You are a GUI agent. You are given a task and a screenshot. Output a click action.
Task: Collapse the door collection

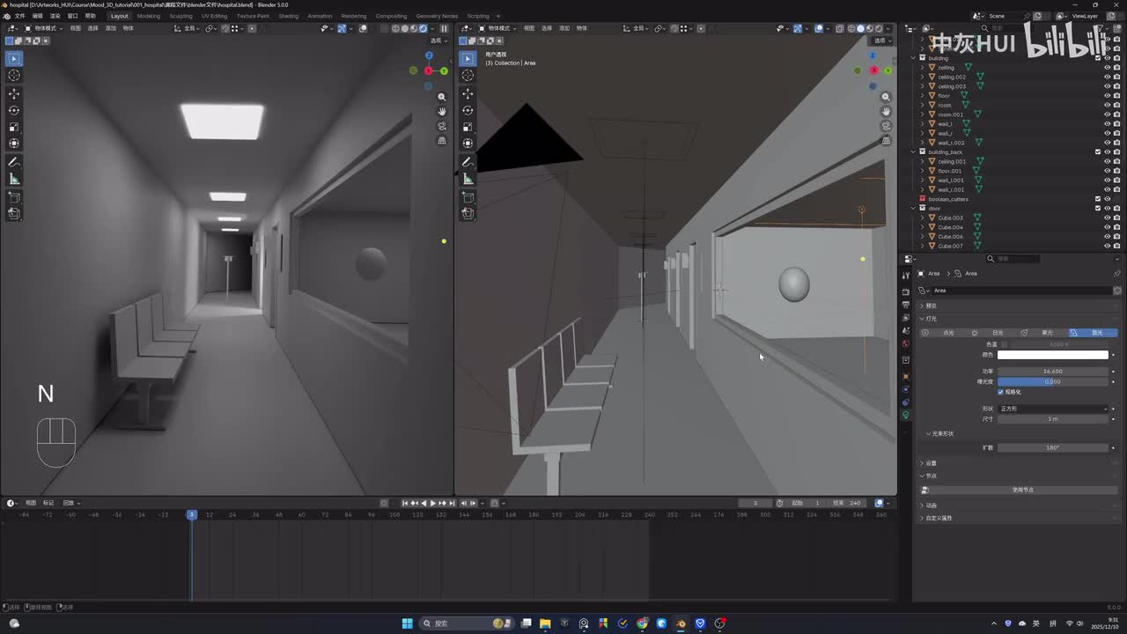(x=914, y=209)
